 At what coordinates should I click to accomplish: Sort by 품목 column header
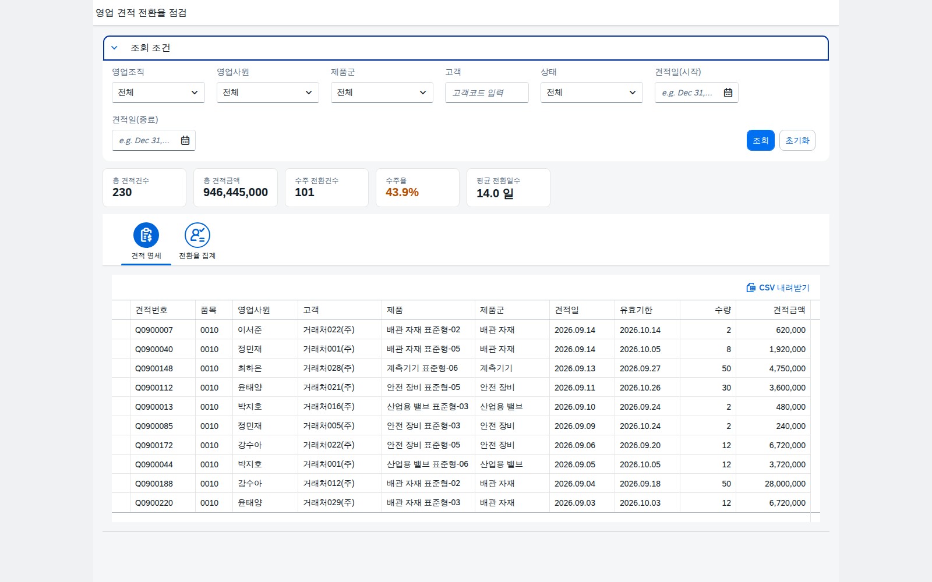click(214, 310)
